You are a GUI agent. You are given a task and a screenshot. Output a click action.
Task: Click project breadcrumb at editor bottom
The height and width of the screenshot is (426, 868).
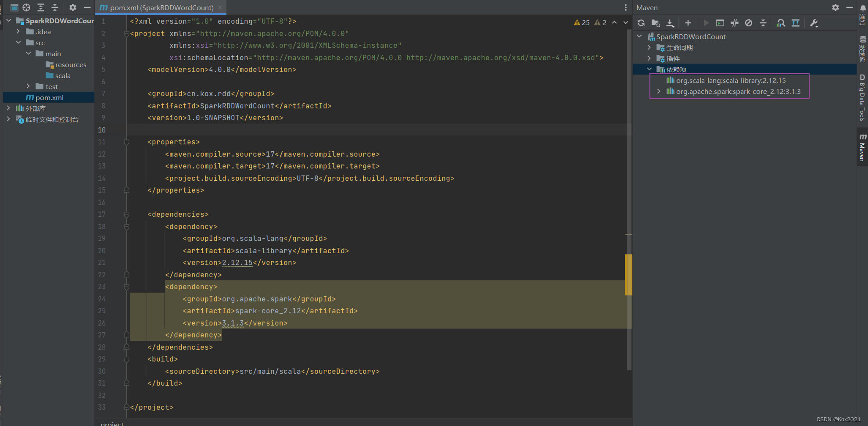coord(112,423)
